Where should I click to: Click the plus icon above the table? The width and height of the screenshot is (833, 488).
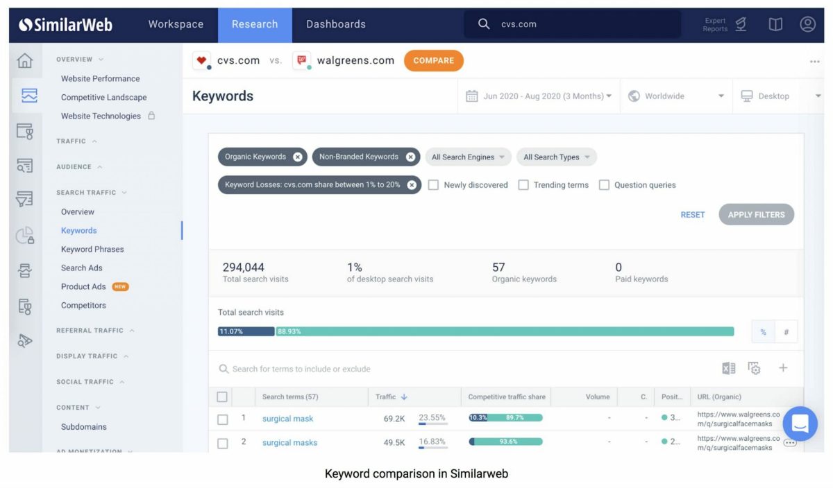pyautogui.click(x=783, y=368)
